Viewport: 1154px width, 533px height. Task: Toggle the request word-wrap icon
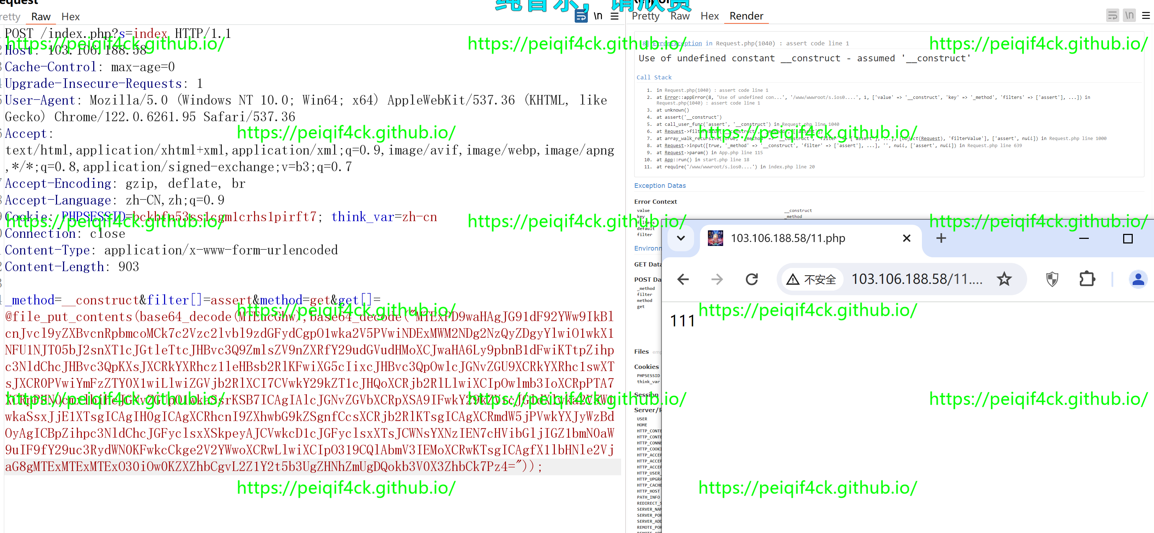pos(581,16)
